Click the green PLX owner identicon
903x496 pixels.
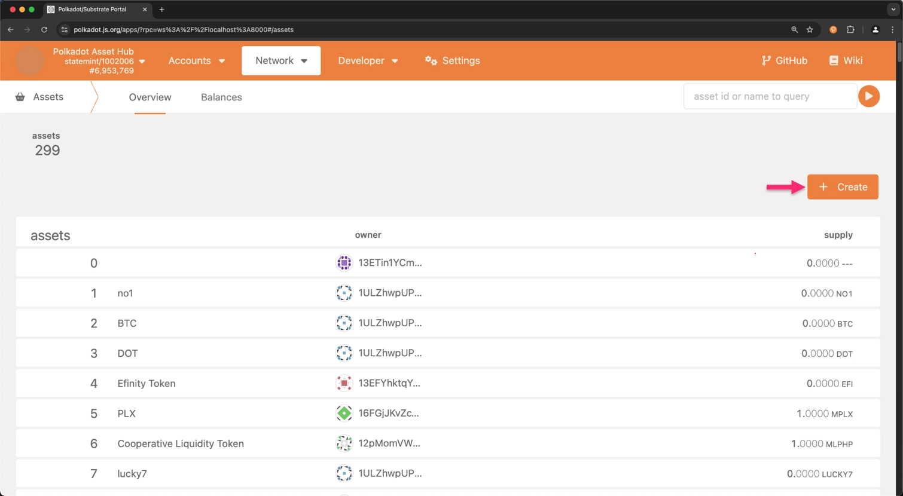coord(344,413)
